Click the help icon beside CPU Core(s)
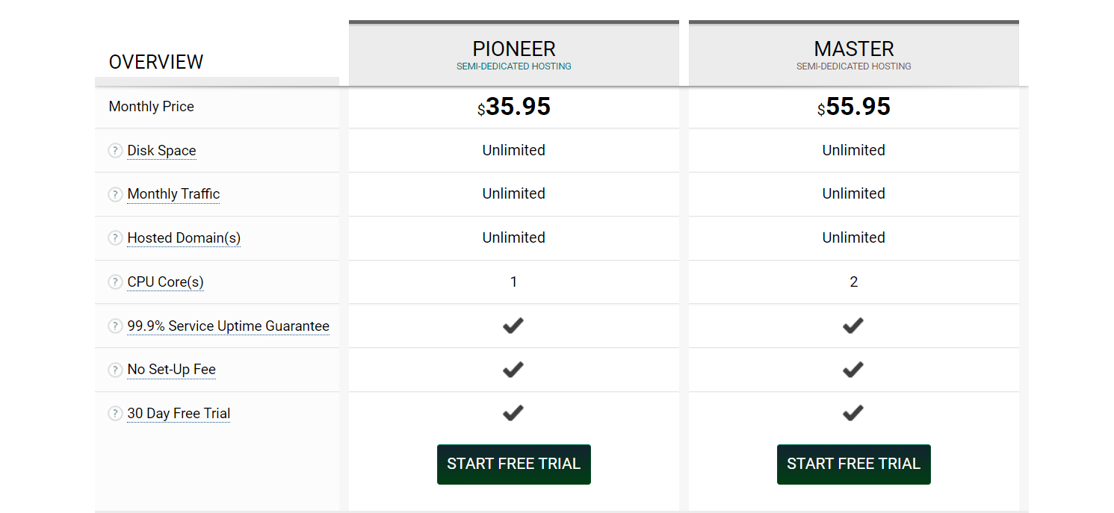Viewport: 1114px width, 513px height. [x=115, y=282]
